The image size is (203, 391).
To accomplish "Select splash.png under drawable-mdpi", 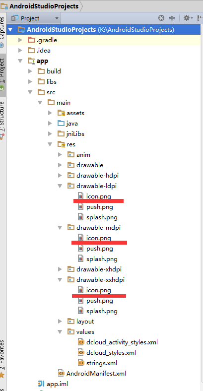I will point(102,259).
